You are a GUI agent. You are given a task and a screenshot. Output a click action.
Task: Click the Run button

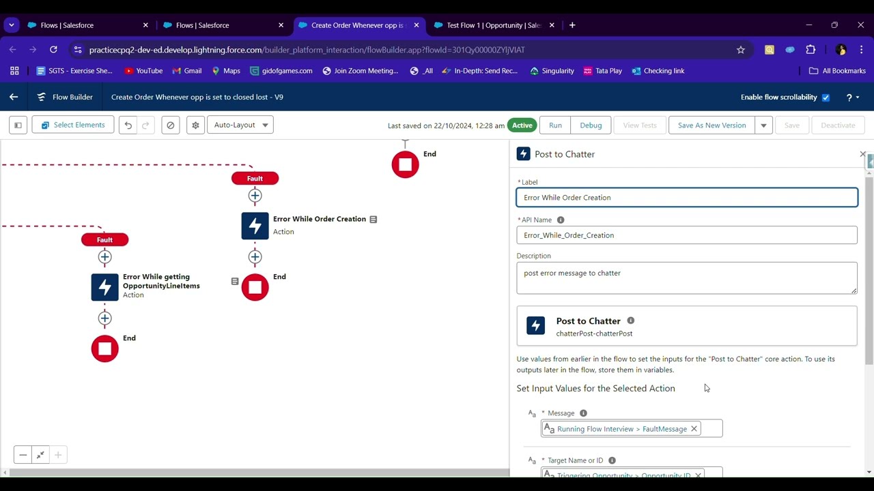coord(555,125)
